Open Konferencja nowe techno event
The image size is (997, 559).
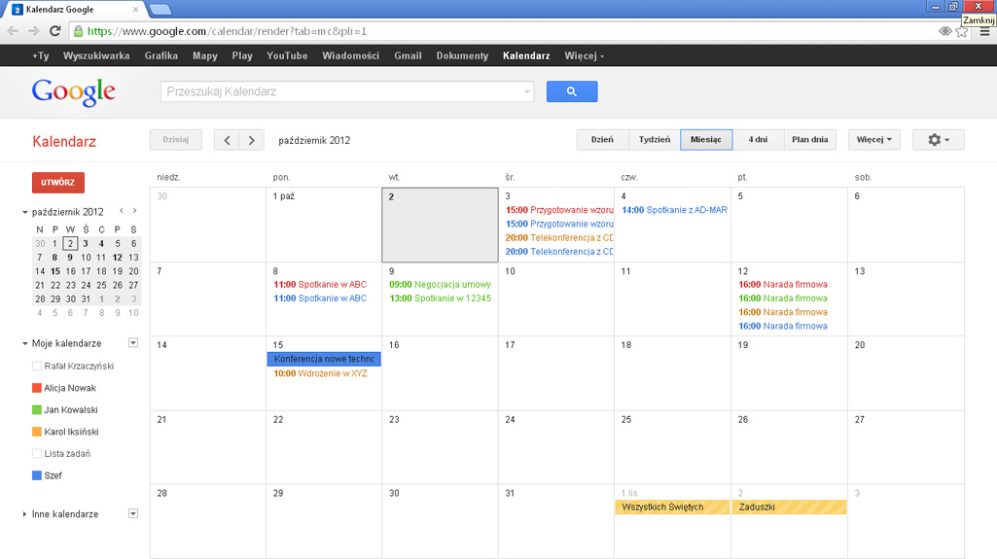click(324, 359)
